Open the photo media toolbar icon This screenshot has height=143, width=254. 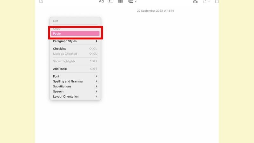pos(131,1)
